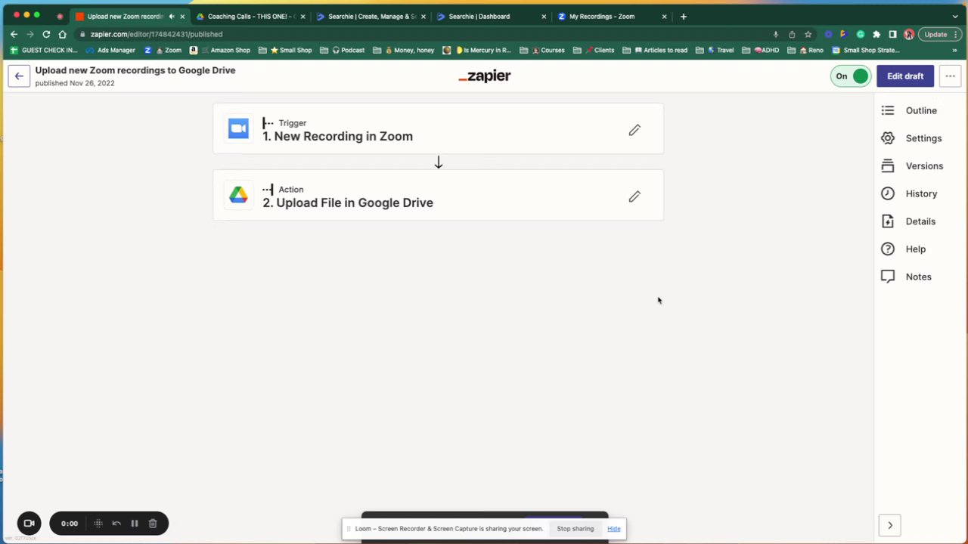Open the Versions panel

913,166
